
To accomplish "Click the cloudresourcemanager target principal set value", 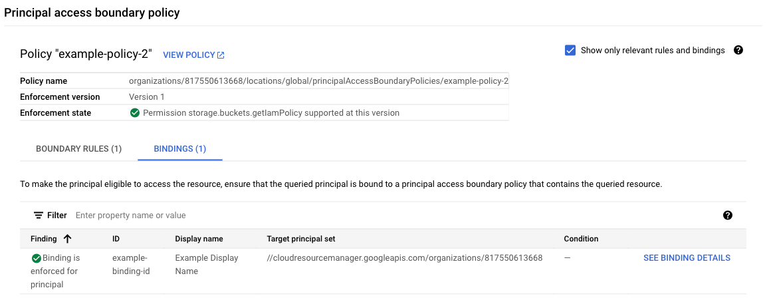I will (x=404, y=258).
